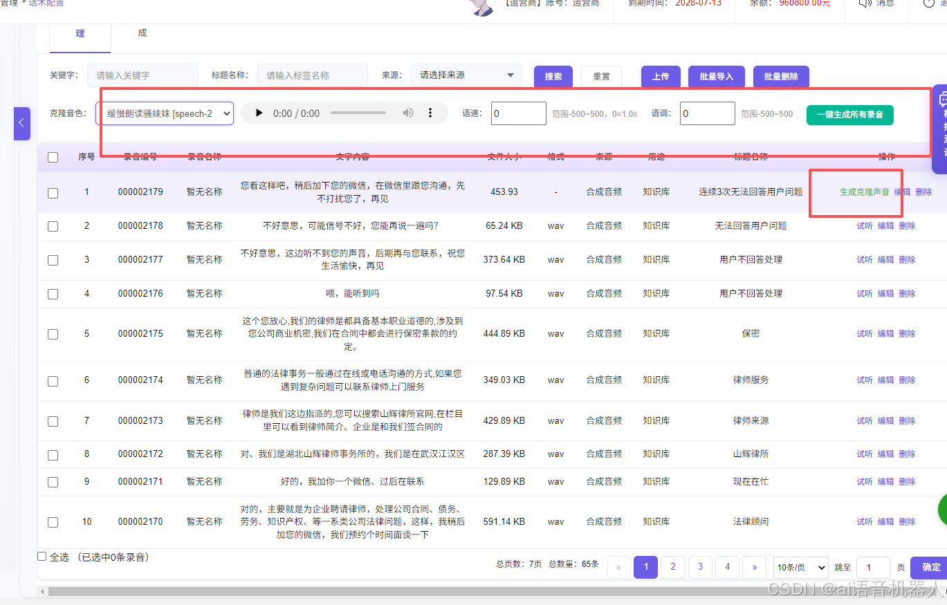Click the 搜索 search button

(x=553, y=77)
